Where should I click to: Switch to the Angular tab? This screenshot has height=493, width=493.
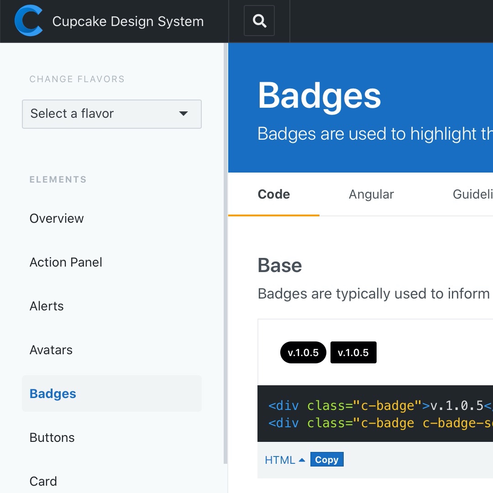point(371,194)
